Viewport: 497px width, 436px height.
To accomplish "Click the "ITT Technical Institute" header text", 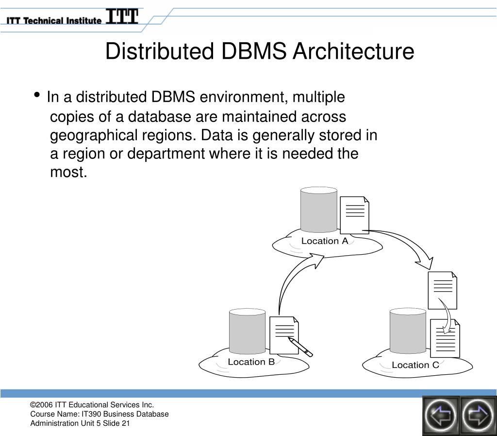I will [54, 20].
